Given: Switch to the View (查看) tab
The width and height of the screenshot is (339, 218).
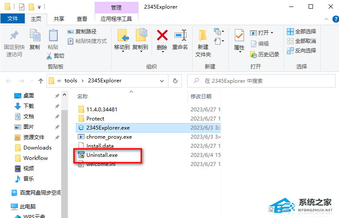Looking at the screenshot, I should point(82,19).
